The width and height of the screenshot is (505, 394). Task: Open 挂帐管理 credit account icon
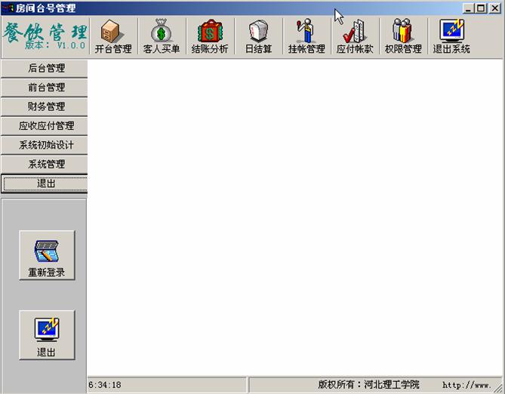click(x=306, y=36)
